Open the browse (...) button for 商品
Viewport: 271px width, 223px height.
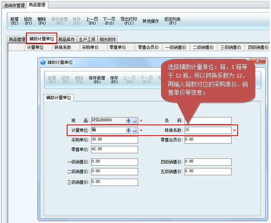click(135, 121)
